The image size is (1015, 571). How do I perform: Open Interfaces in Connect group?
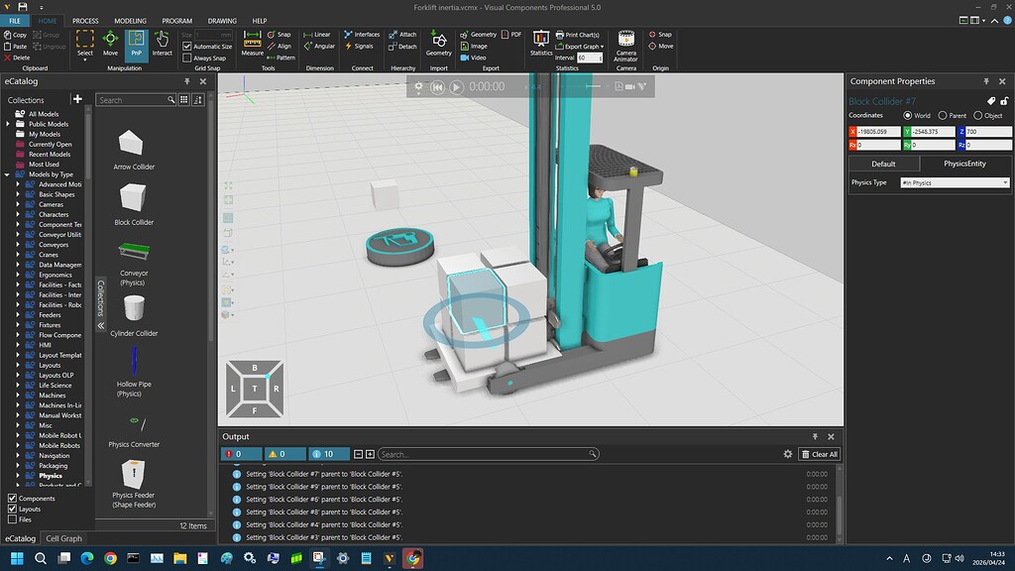(x=362, y=35)
